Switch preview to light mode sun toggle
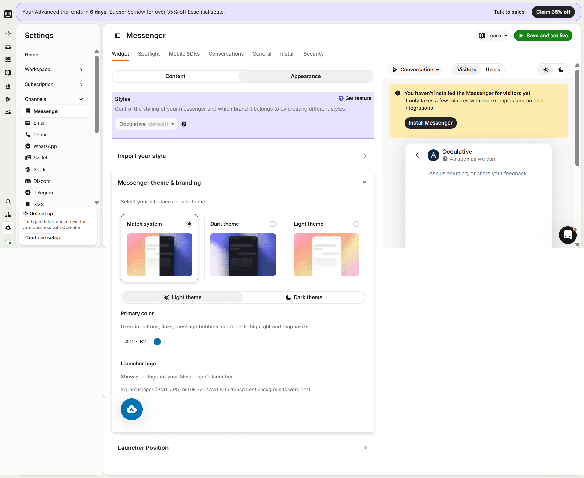The width and height of the screenshot is (584, 478). pyautogui.click(x=546, y=70)
